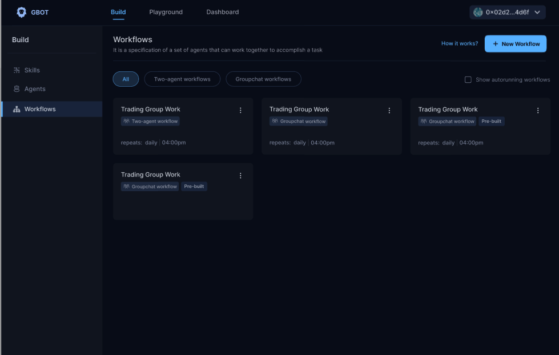Click the Workflows hierarchy icon in sidebar
Image resolution: width=559 pixels, height=355 pixels.
pyautogui.click(x=17, y=109)
